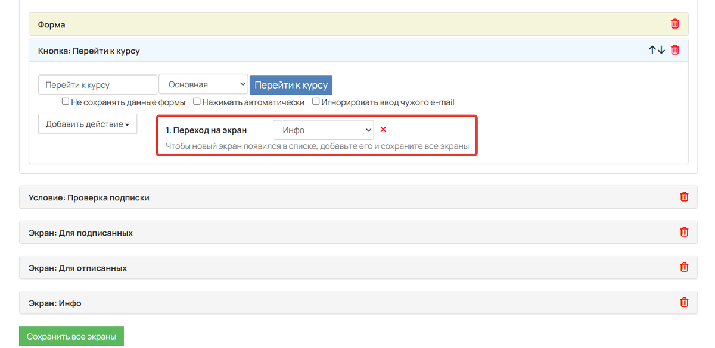Viewport: 715px width, 348px height.
Task: Delete the 'Экран: Для отписанных' screen
Action: (684, 268)
